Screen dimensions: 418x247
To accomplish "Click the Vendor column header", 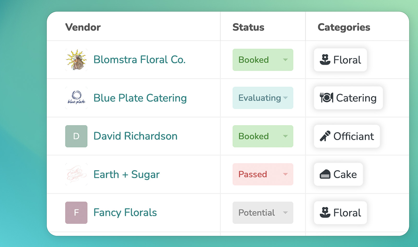I will [83, 27].
